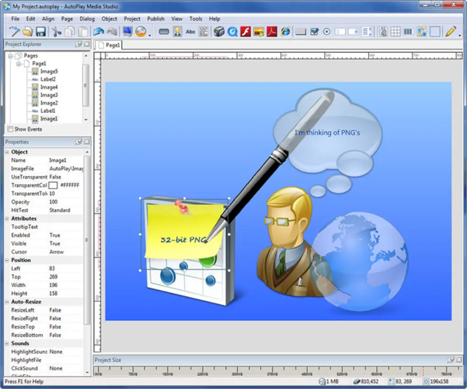Add a checkbox object from toolbar
The image size is (467, 389).
[x=314, y=32]
